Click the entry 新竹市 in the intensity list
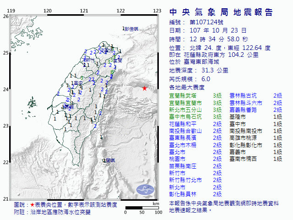Viewport: 293px width, 220px height. tap(177, 173)
